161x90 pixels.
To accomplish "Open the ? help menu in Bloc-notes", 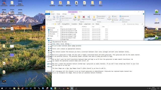I will pyautogui.click(x=71, y=44).
